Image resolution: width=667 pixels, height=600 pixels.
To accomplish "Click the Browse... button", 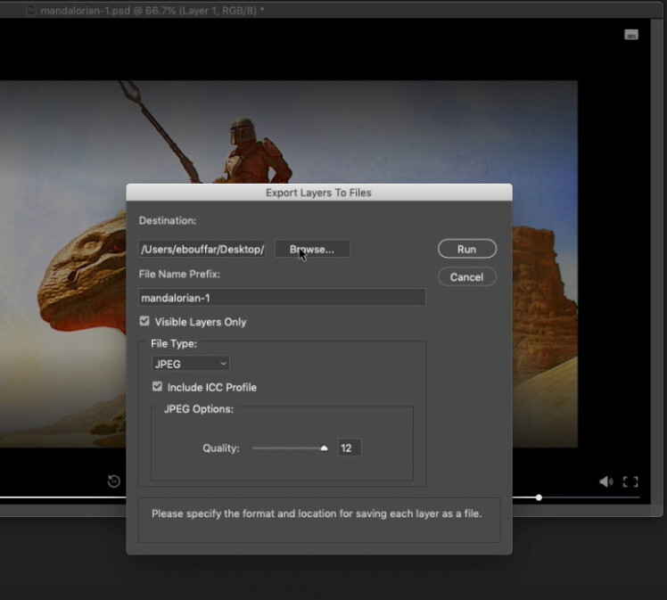I will point(311,250).
